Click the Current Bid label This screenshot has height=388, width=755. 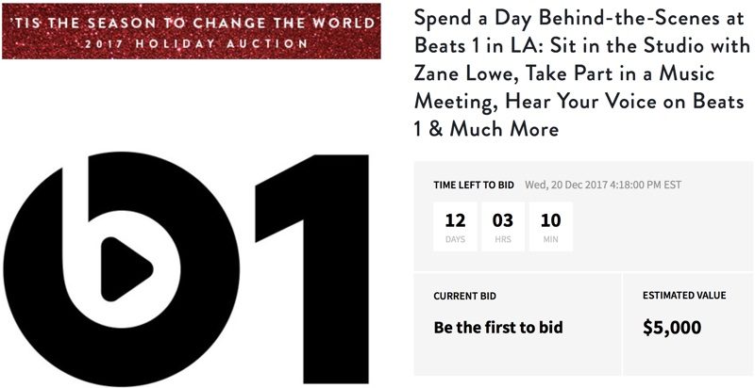click(x=464, y=297)
